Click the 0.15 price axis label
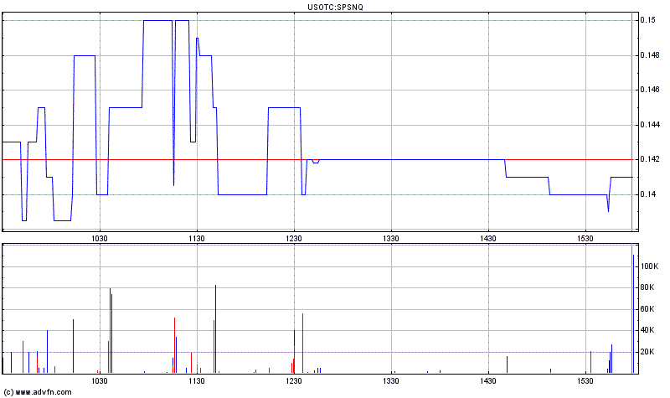 [647, 20]
